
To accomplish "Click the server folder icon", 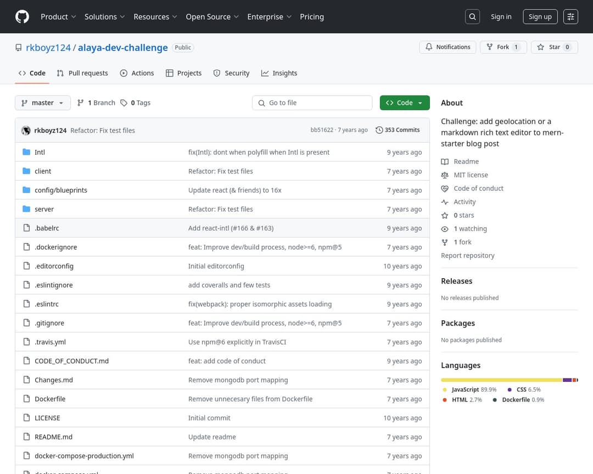I will pyautogui.click(x=26, y=208).
